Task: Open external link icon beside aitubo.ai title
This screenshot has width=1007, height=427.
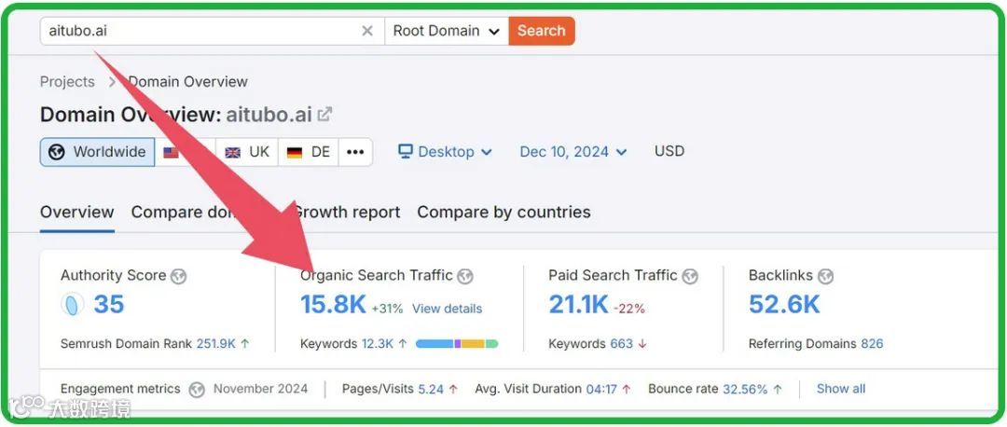Action: tap(325, 115)
